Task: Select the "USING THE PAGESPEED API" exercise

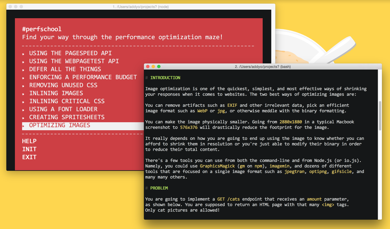Action: [70, 53]
